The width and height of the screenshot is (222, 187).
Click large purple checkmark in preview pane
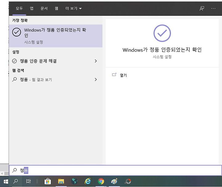pos(162,33)
